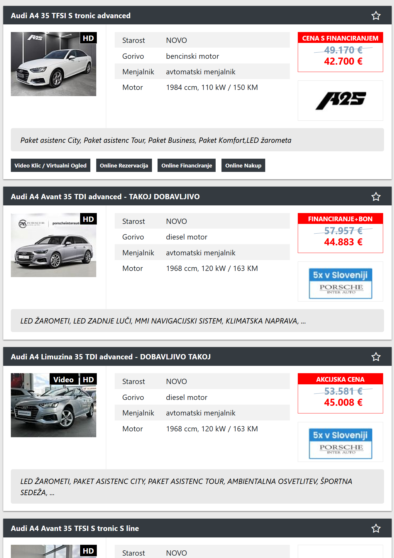The image size is (394, 558).
Task: Click Online Nakup button
Action: [x=243, y=165]
